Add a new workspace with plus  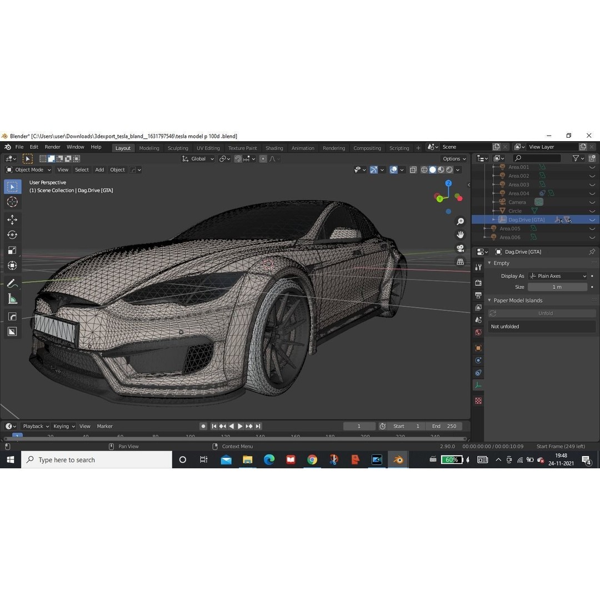(x=418, y=148)
